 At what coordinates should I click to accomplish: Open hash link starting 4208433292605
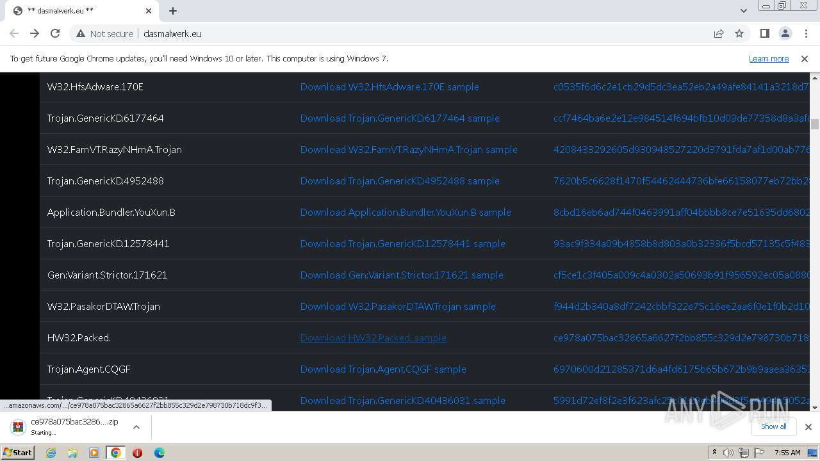[682, 149]
